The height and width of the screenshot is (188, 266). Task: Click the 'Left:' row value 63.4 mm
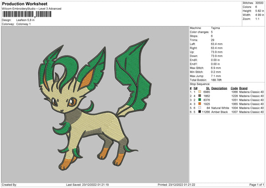click(x=217, y=44)
